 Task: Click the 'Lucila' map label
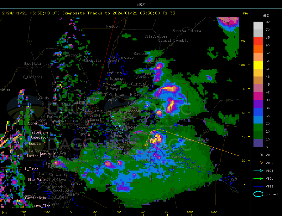click(x=35, y=144)
